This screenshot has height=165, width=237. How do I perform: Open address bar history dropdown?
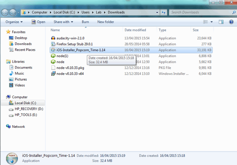pos(157,12)
